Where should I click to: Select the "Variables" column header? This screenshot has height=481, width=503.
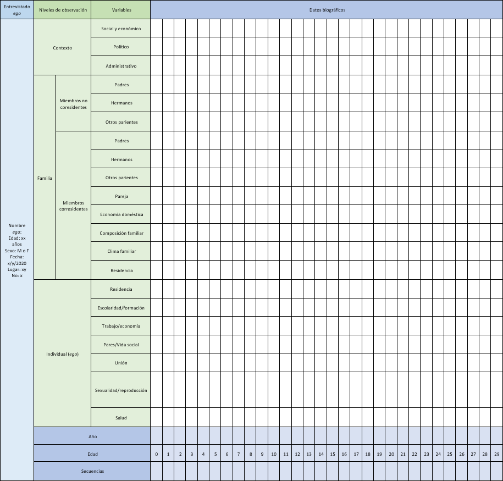point(121,10)
